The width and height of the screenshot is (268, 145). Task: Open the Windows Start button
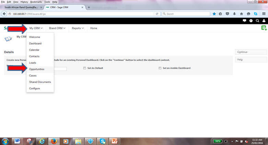5,141
